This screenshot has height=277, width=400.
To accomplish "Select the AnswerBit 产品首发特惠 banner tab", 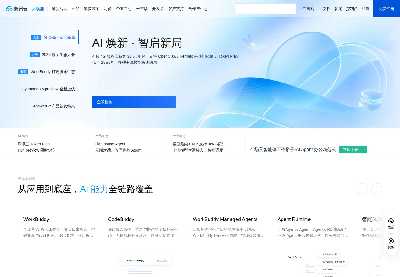I will point(54,106).
